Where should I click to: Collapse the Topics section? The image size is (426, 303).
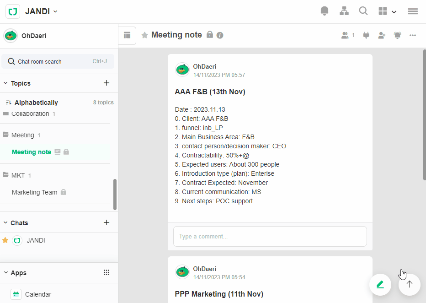click(x=5, y=83)
